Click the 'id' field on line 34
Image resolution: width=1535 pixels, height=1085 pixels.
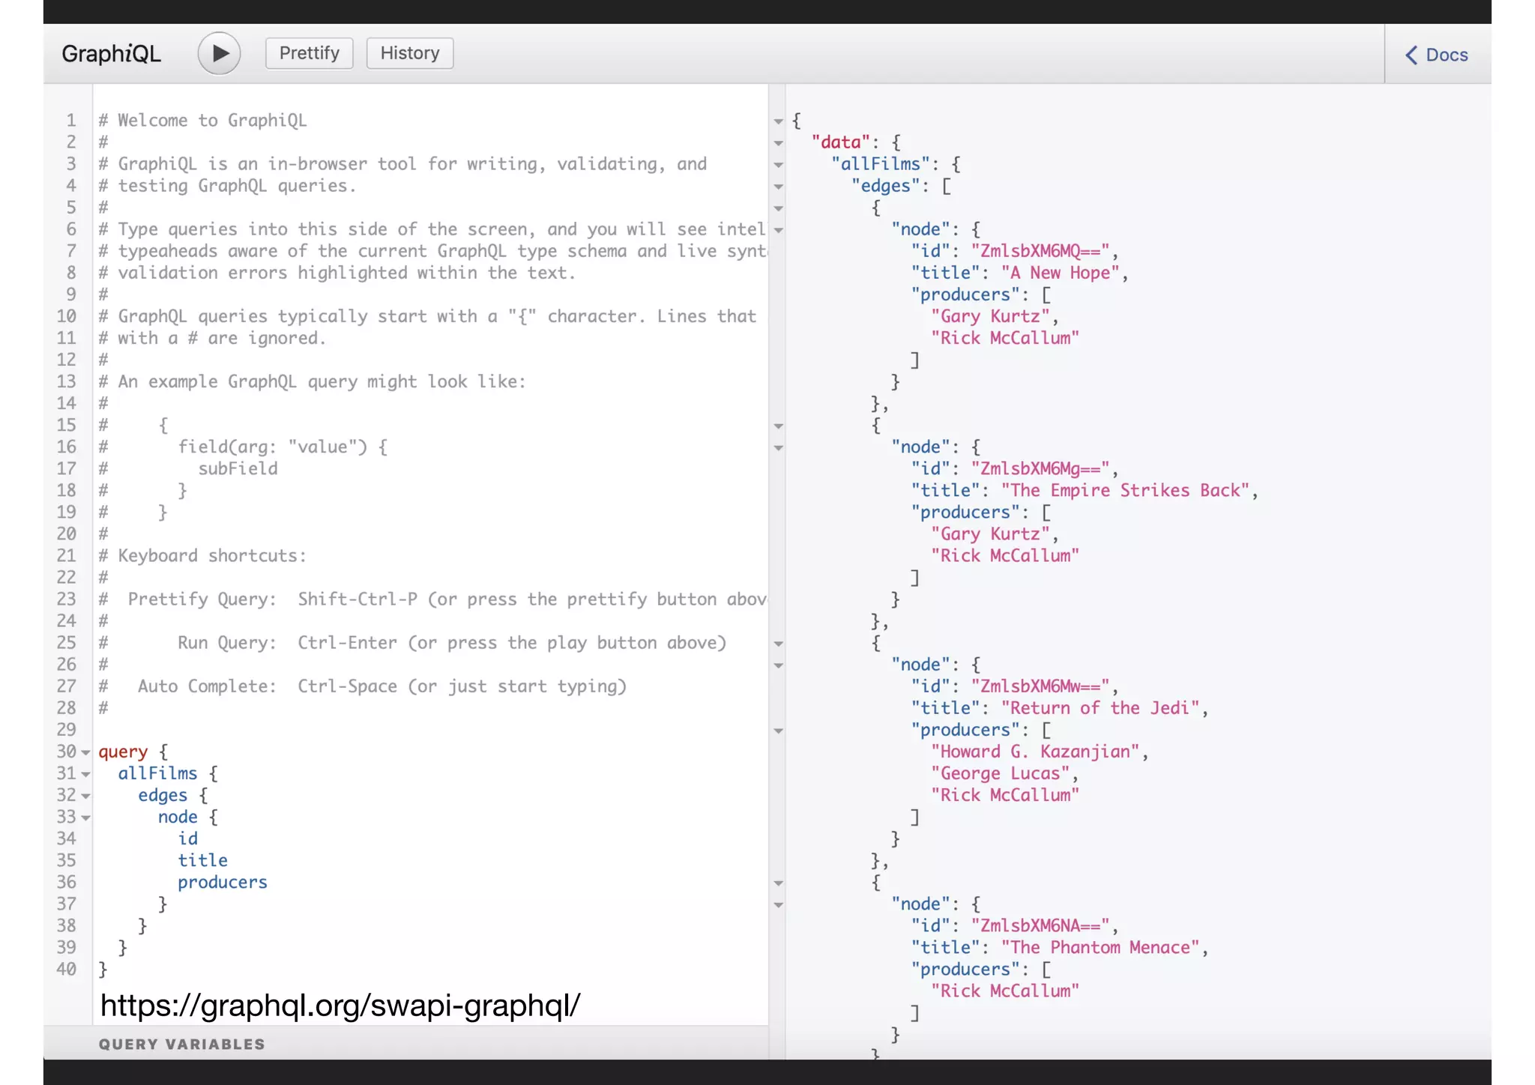point(188,838)
